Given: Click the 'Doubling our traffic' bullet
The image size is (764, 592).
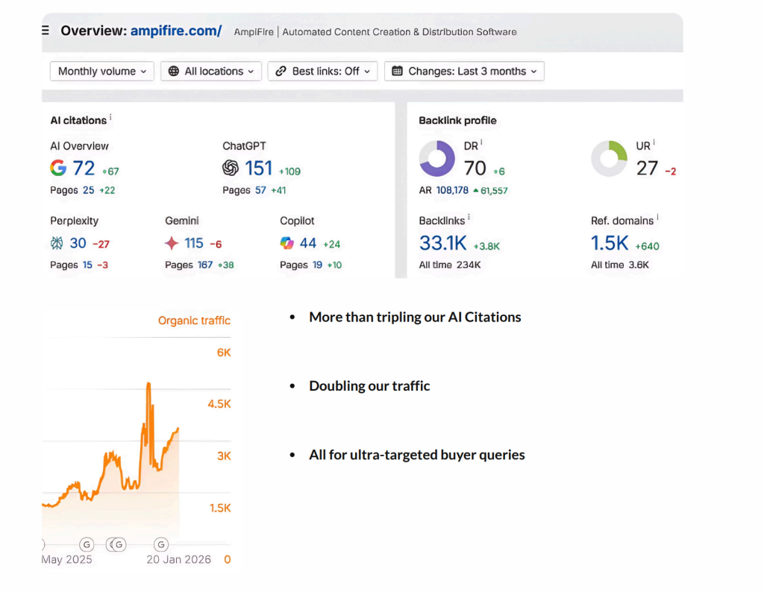Looking at the screenshot, I should [369, 385].
